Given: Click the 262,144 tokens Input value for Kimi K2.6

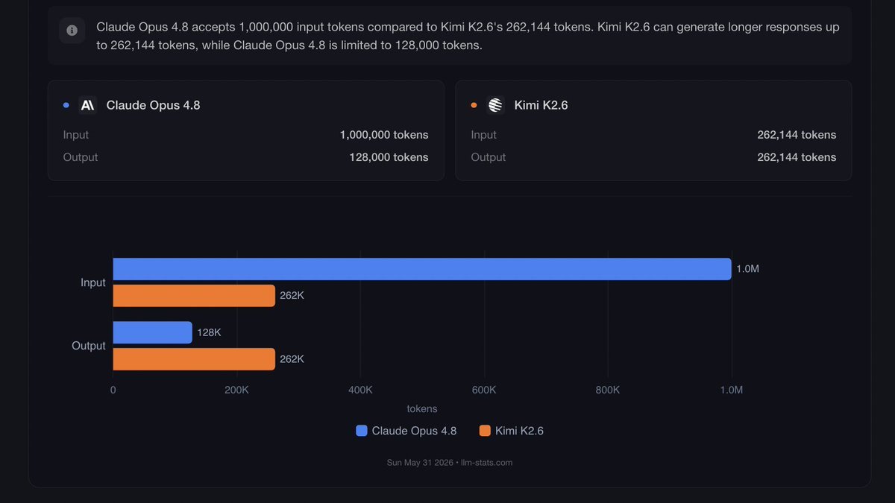Looking at the screenshot, I should (797, 135).
